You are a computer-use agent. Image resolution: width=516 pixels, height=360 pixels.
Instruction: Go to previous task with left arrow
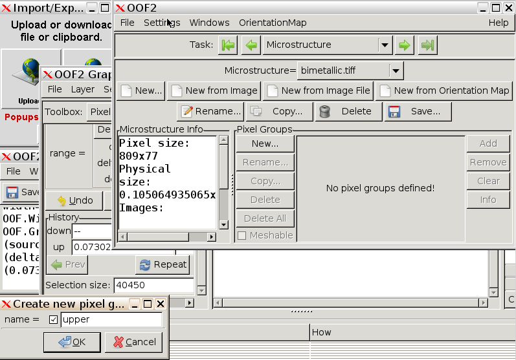(251, 45)
